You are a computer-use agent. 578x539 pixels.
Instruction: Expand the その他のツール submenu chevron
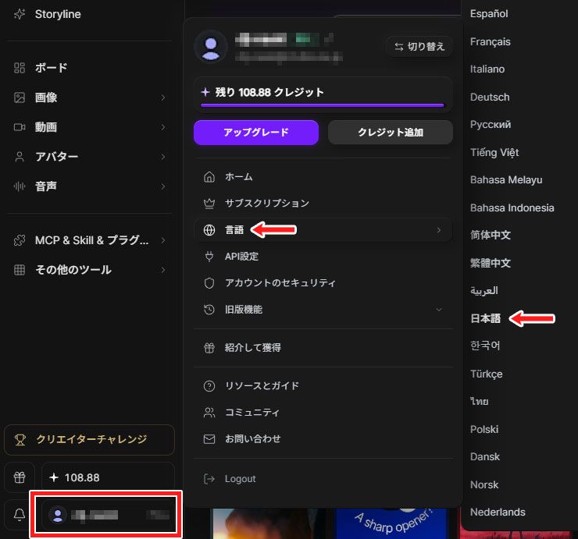point(163,270)
